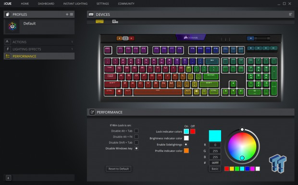Select Lock indicator On color swatch
298x185 pixels.
tap(186, 132)
